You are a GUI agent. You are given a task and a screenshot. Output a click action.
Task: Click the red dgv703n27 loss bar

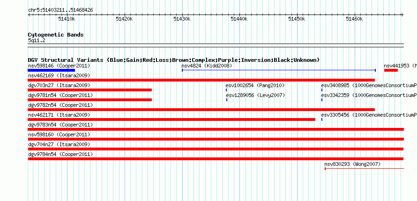(x=90, y=90)
